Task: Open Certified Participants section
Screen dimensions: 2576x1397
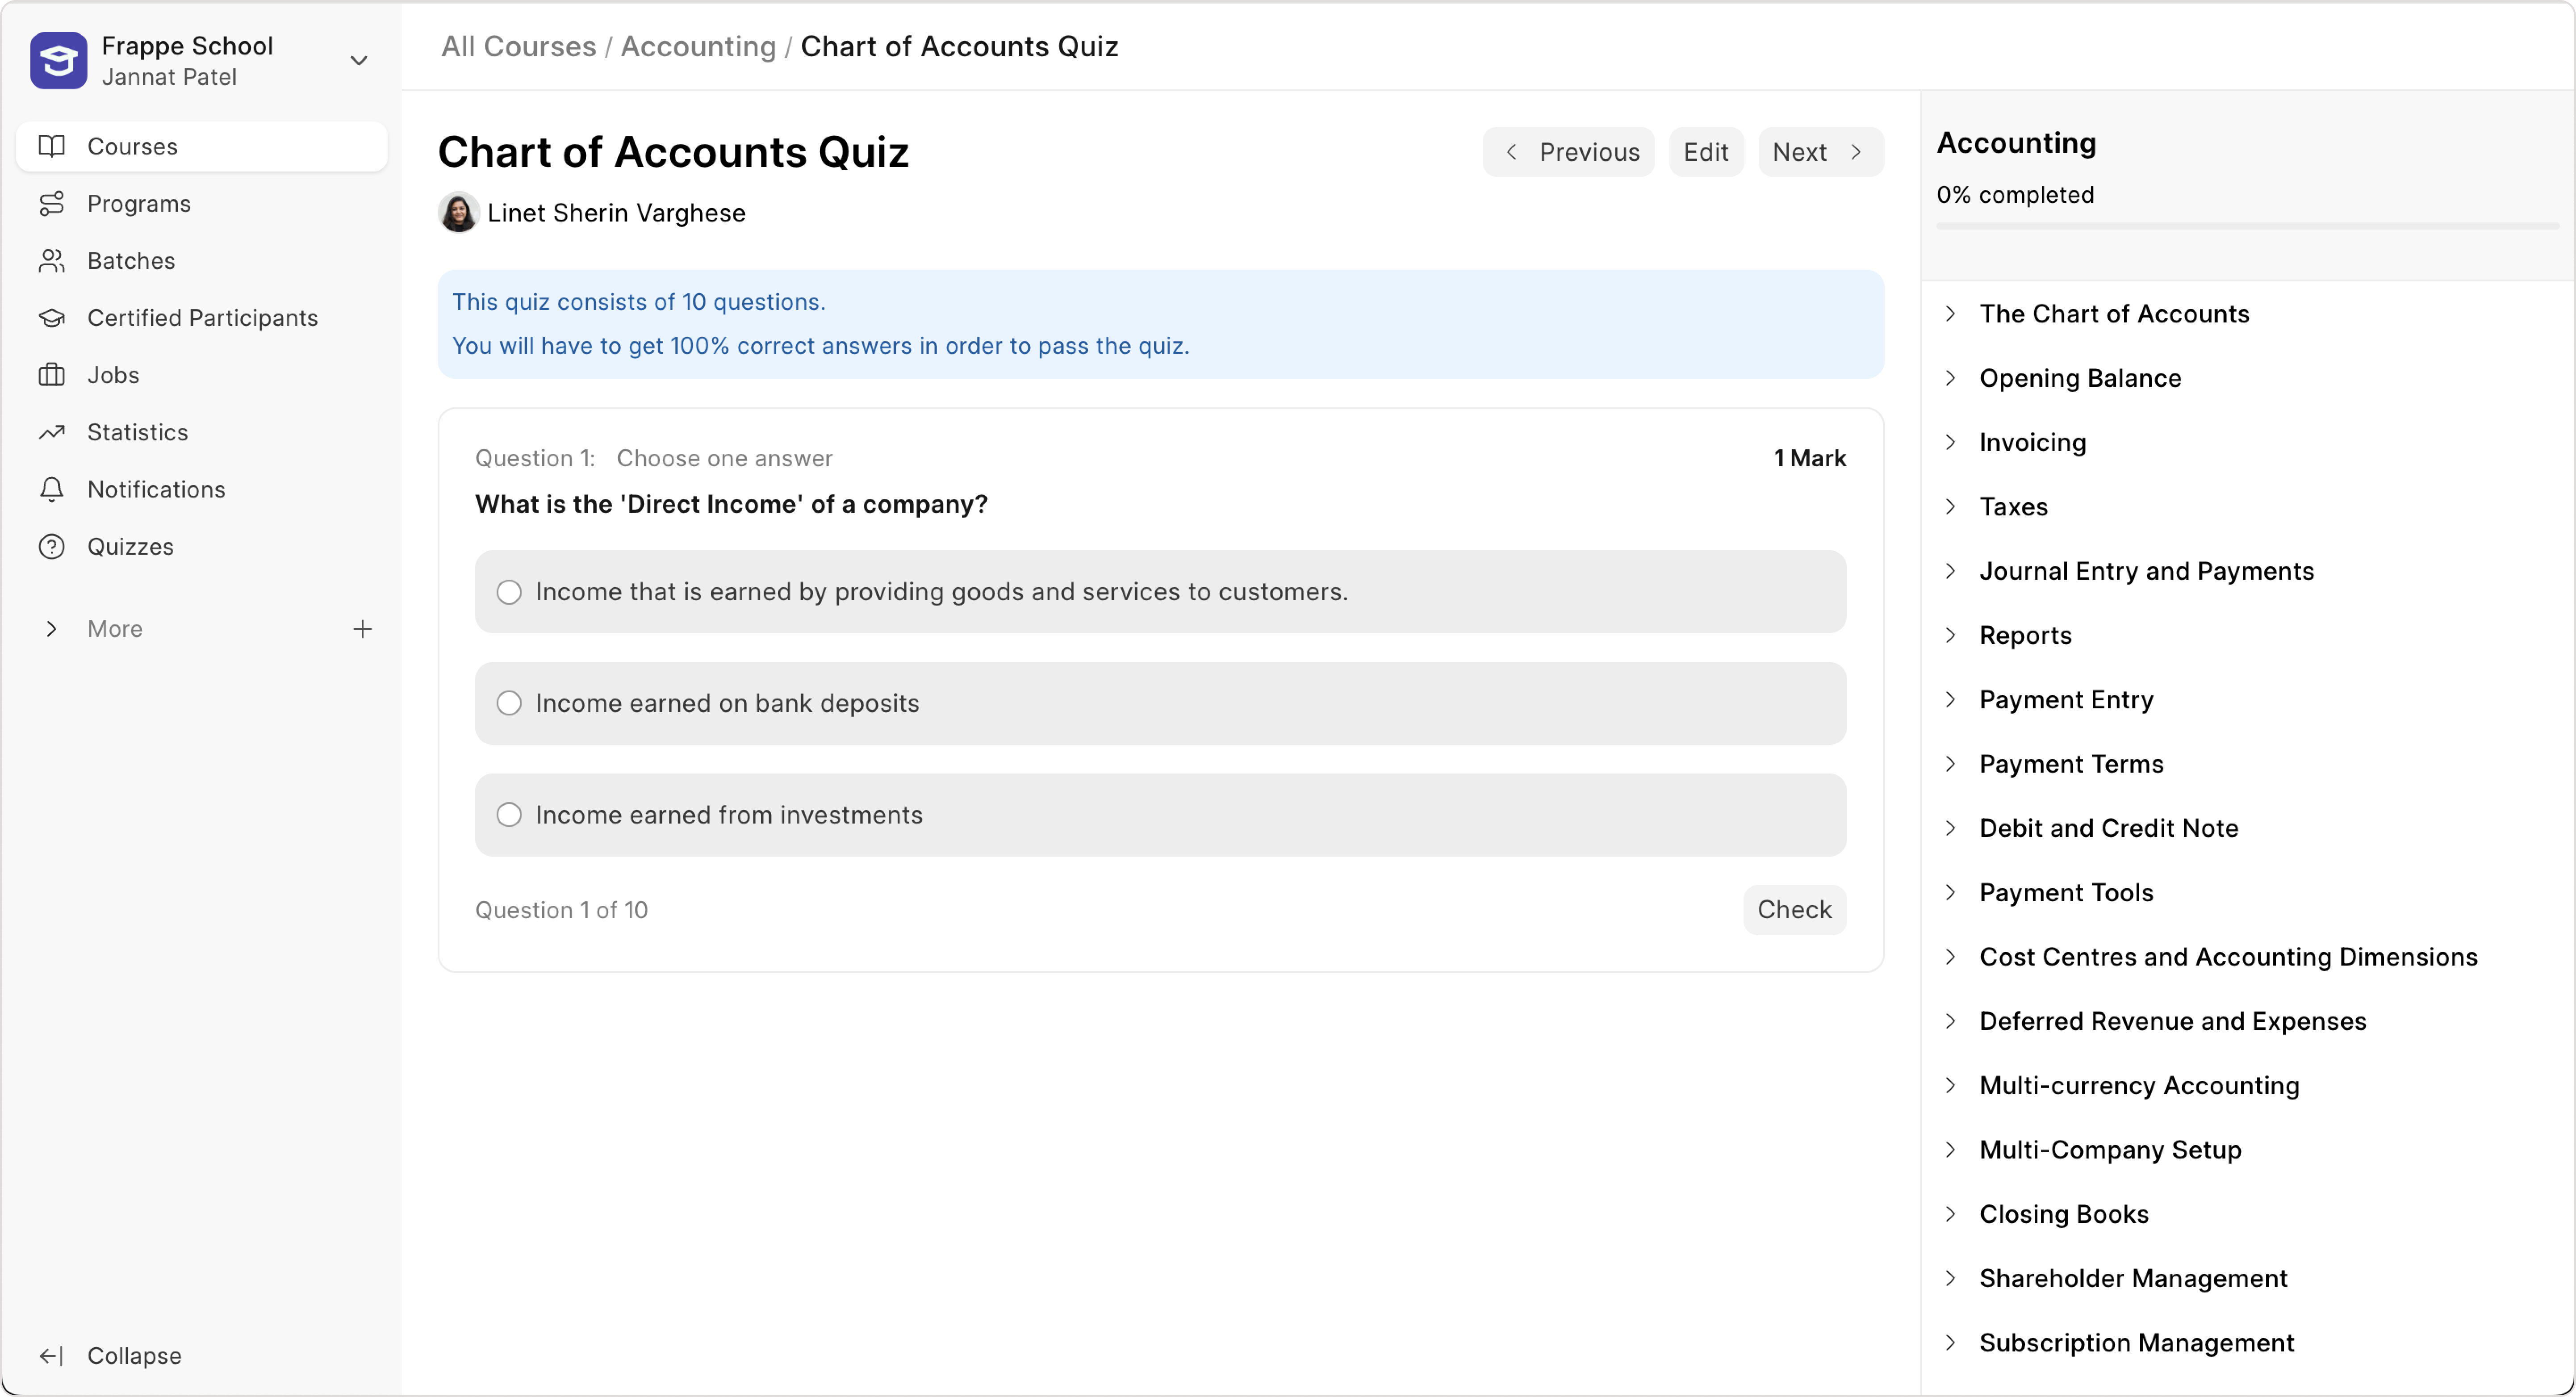Action: click(x=203, y=317)
